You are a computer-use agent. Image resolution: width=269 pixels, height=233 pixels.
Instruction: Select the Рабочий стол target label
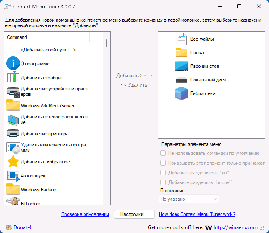(x=205, y=66)
